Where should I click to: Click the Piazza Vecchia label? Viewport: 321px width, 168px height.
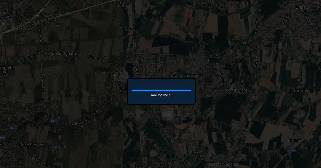click(x=224, y=164)
